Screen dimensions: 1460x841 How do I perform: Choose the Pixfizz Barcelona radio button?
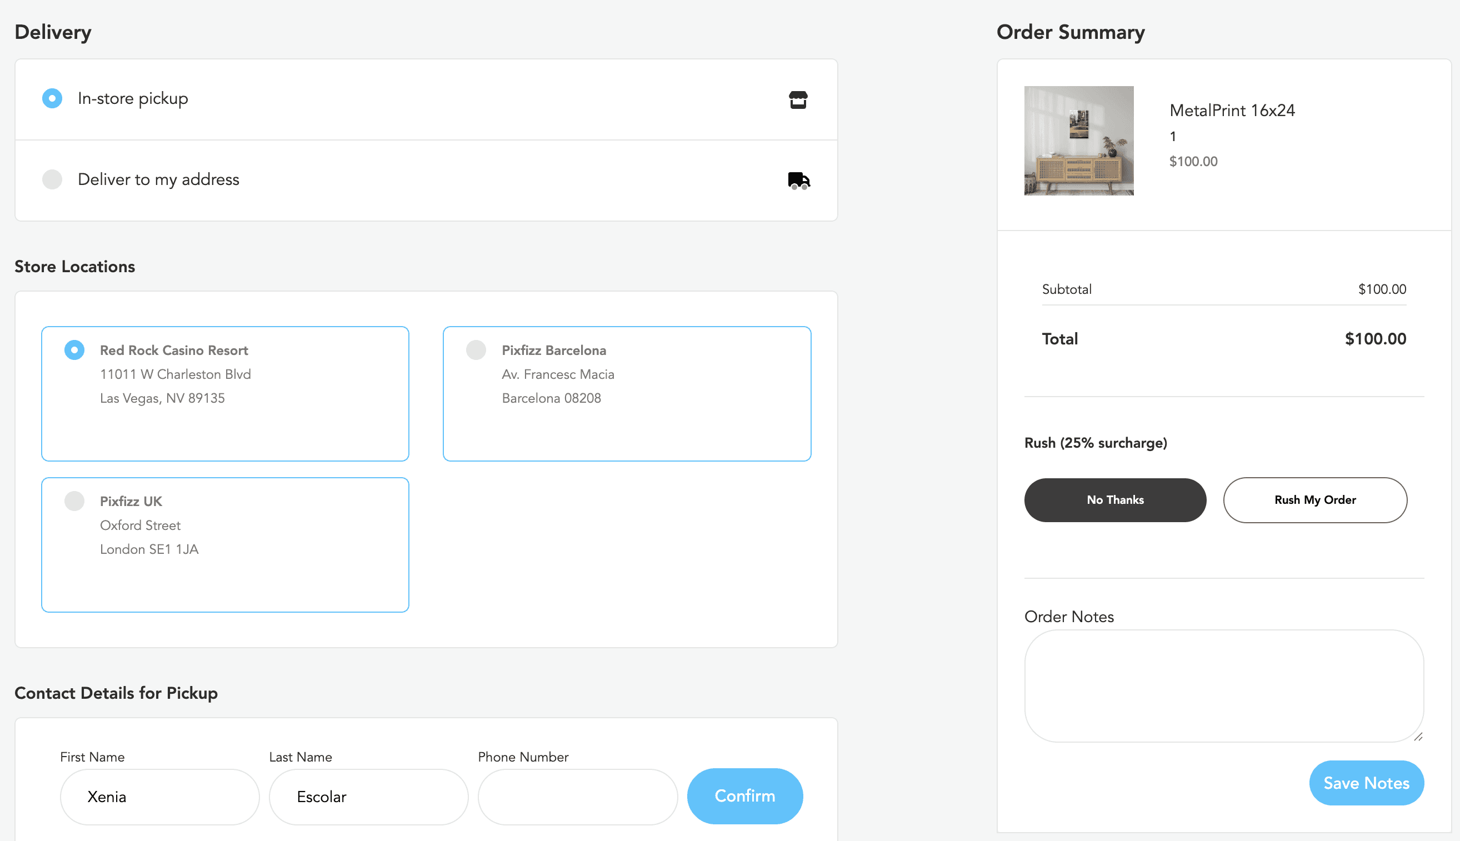click(476, 350)
